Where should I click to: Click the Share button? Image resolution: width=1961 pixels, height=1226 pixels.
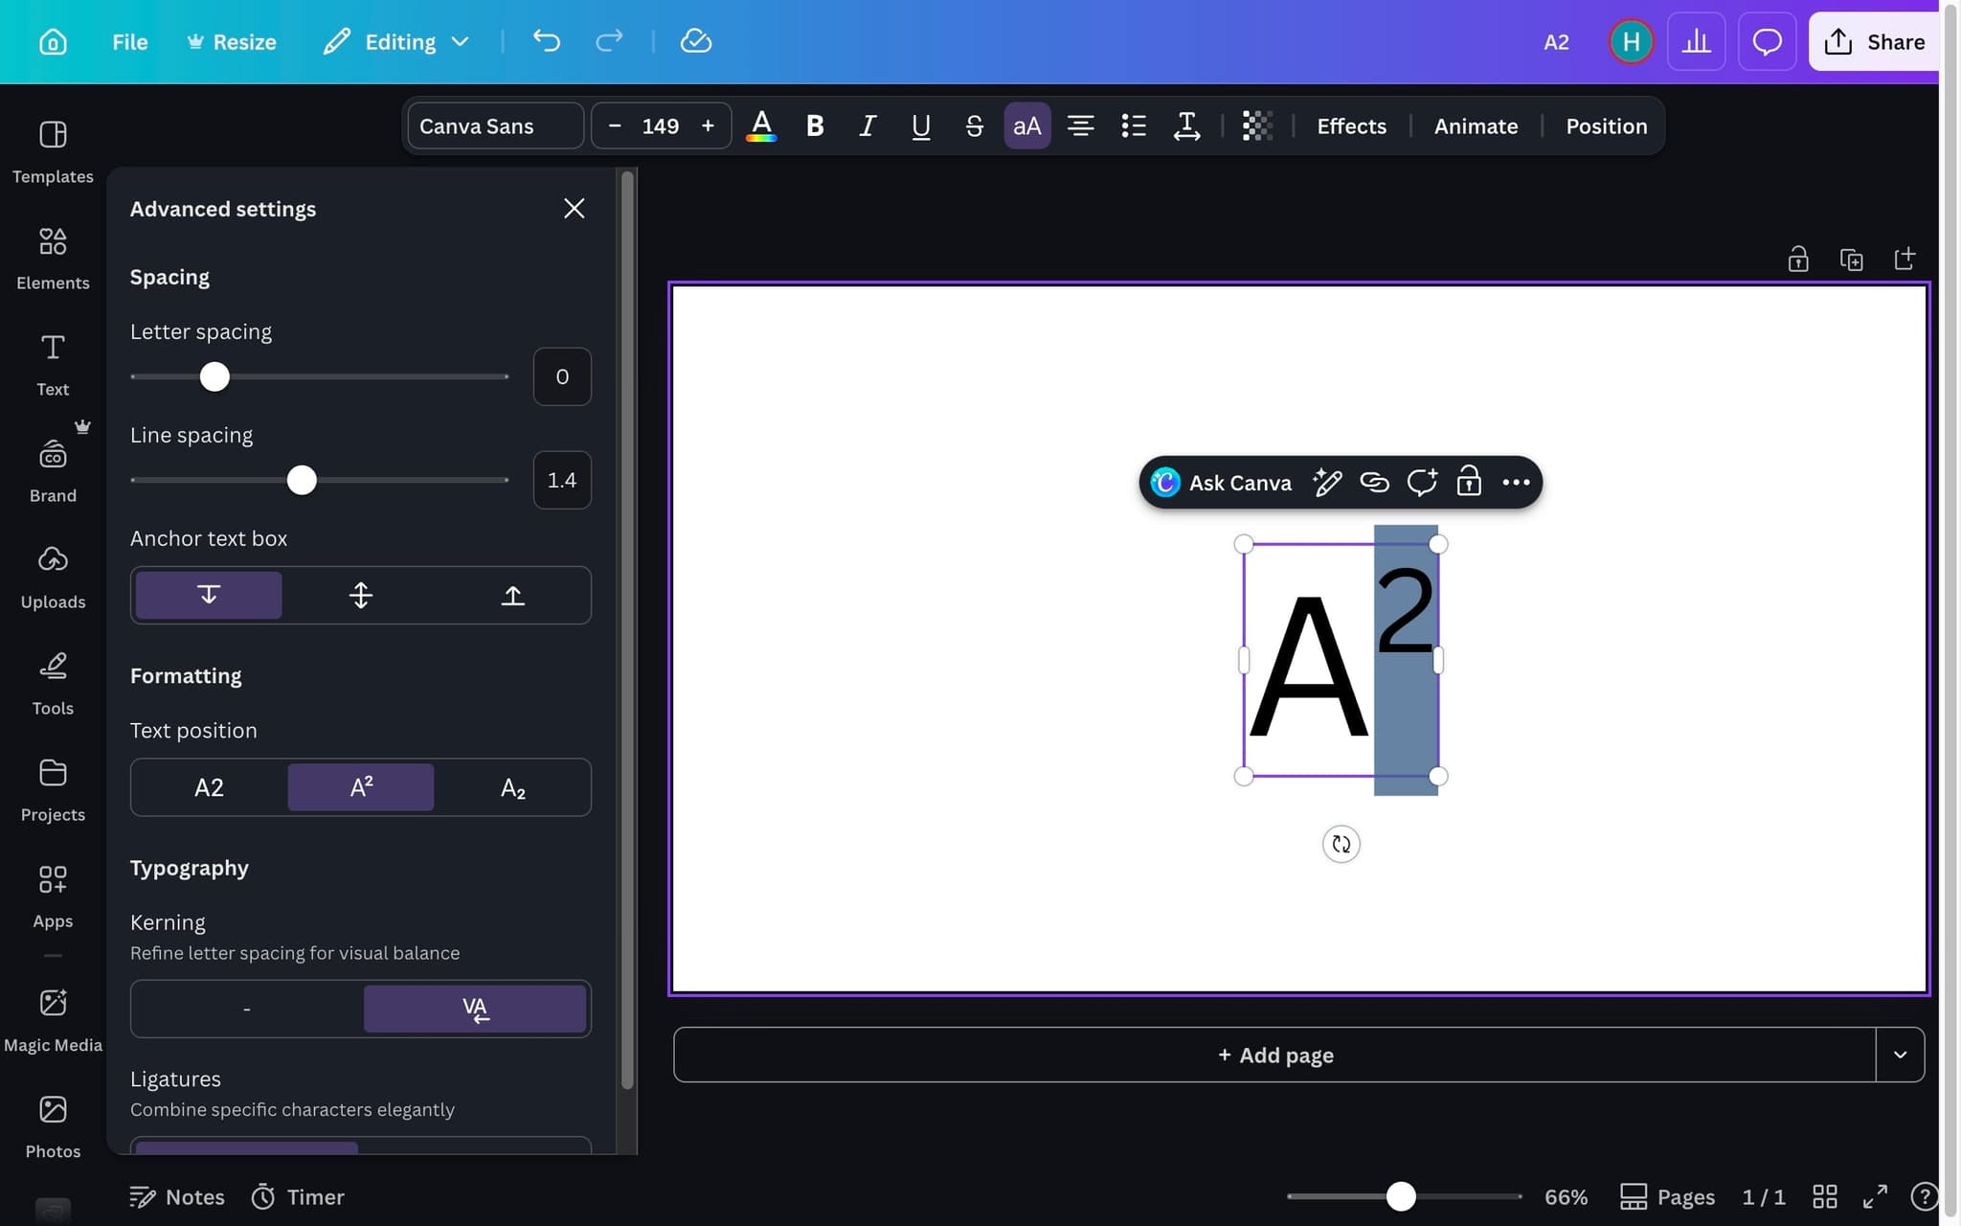[x=1874, y=41]
